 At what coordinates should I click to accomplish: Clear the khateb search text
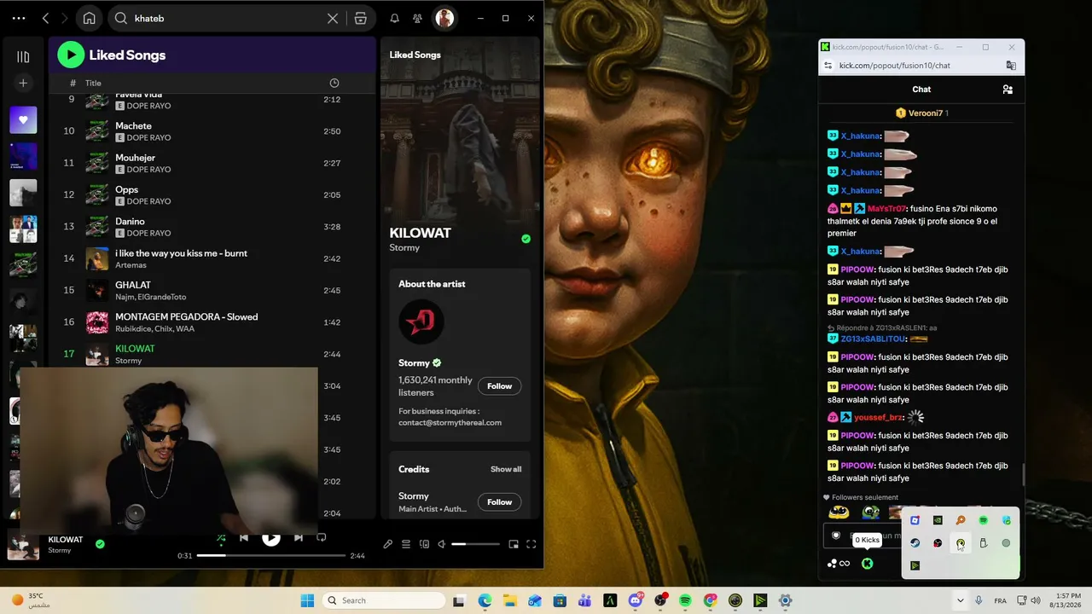click(x=333, y=18)
